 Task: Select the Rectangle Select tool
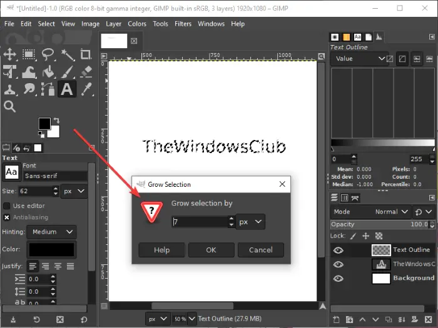tap(29, 54)
